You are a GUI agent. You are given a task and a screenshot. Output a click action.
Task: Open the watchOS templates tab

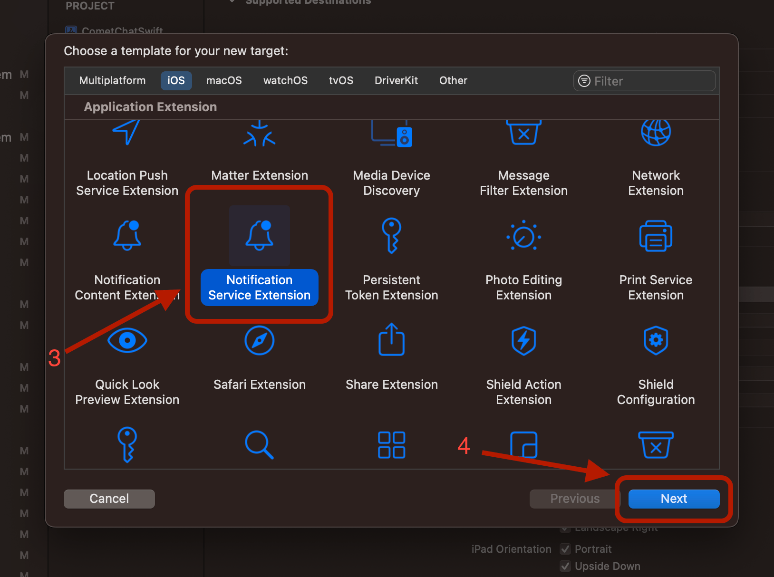285,81
